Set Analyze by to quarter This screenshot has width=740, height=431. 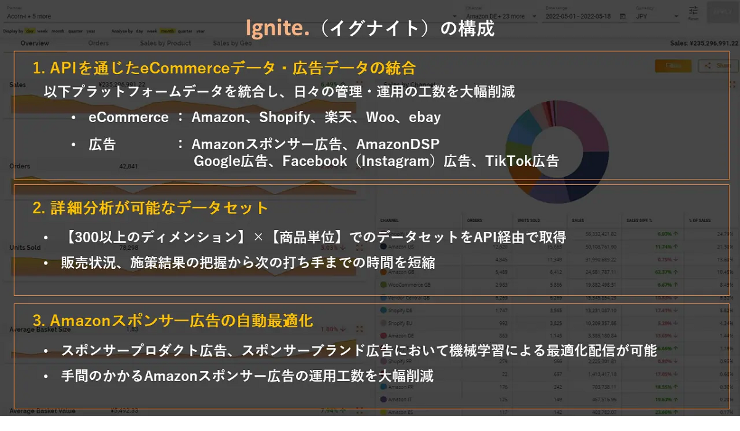184,30
